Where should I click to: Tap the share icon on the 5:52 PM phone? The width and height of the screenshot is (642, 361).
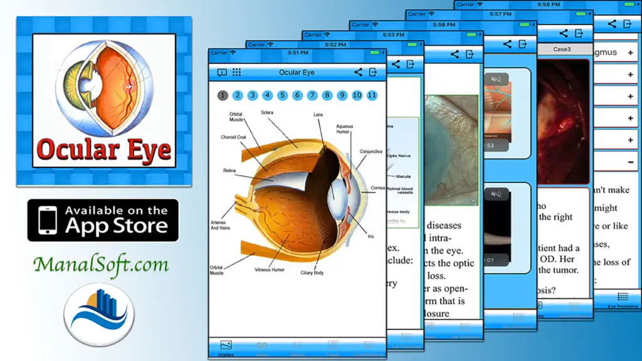click(x=396, y=64)
